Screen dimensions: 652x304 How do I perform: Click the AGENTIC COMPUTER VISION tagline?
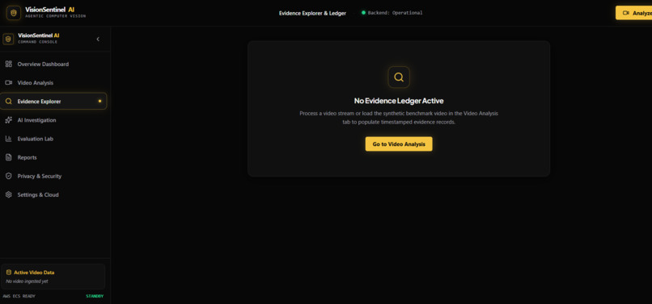[55, 16]
